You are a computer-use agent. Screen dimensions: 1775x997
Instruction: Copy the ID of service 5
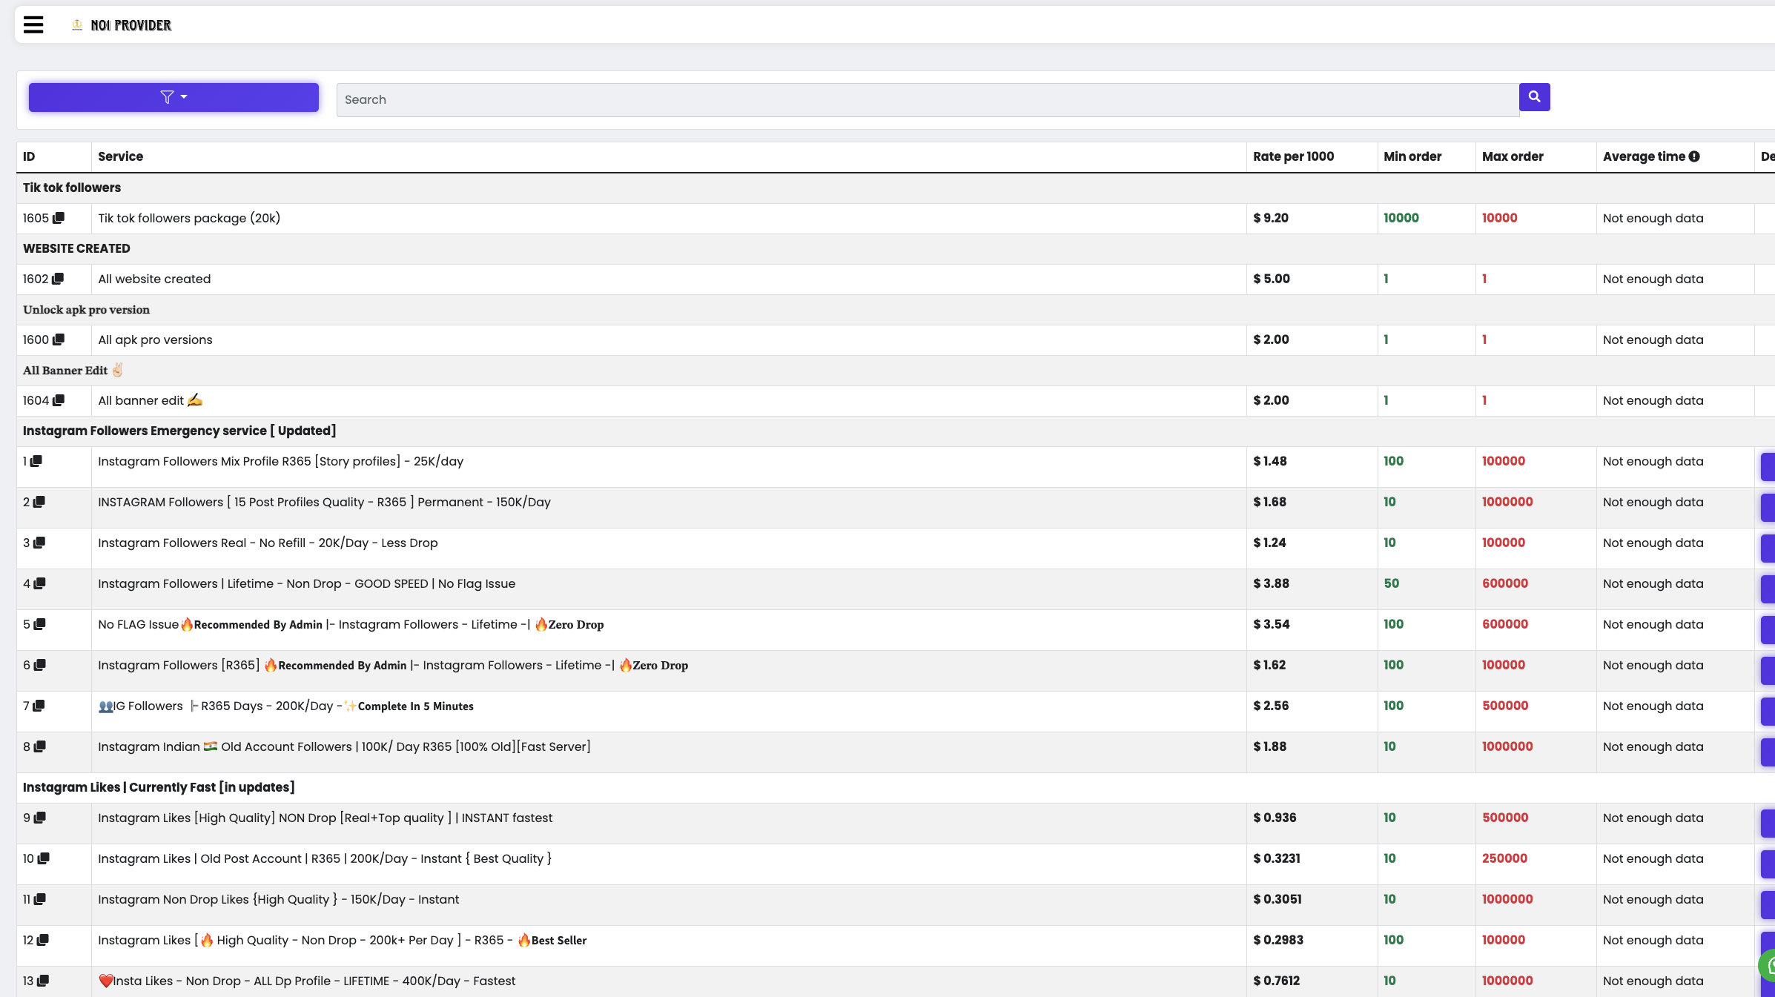(x=40, y=624)
